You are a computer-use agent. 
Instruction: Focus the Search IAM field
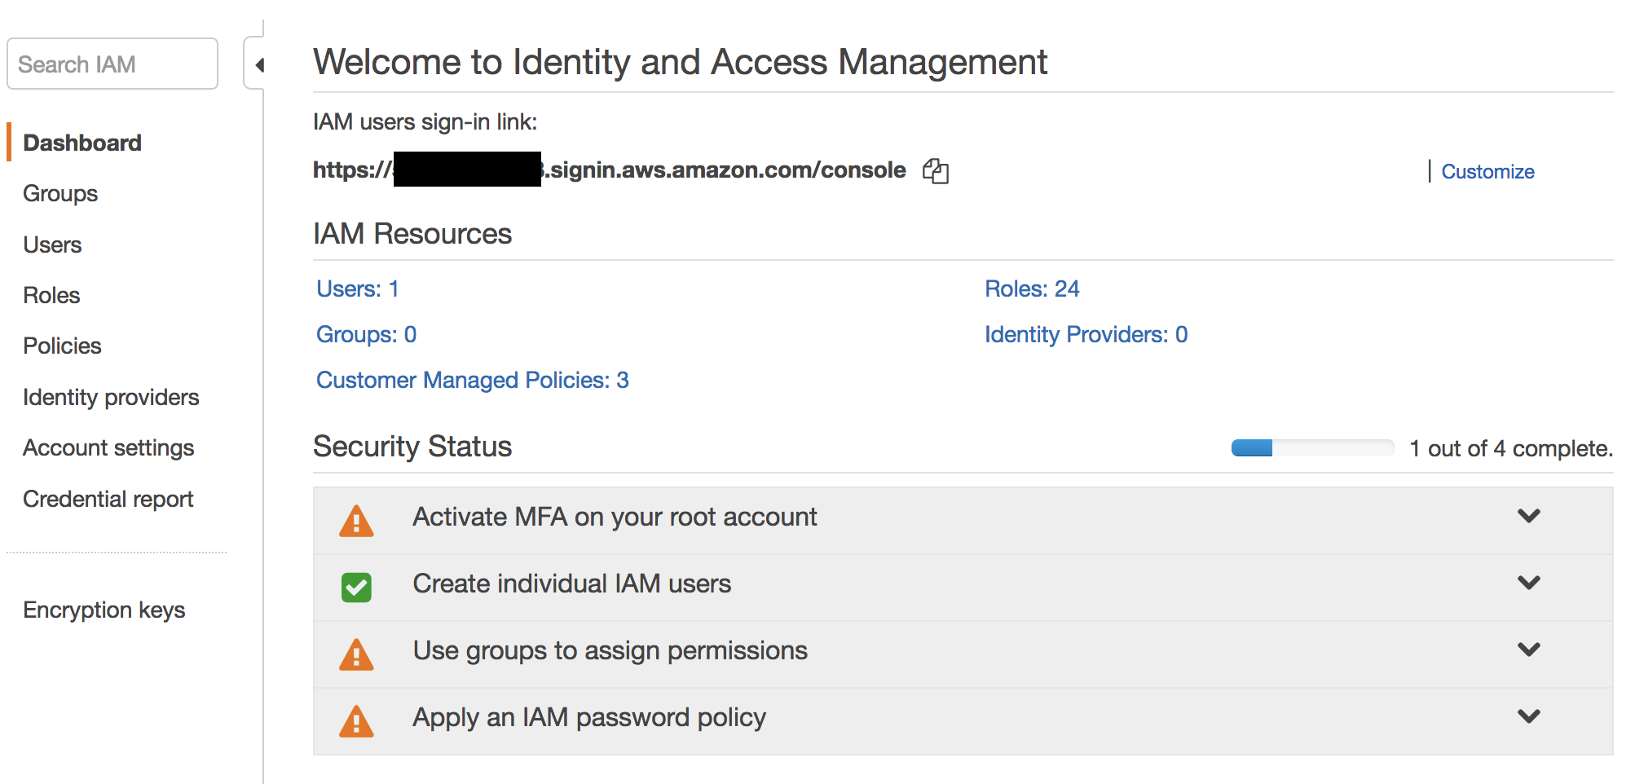(112, 64)
